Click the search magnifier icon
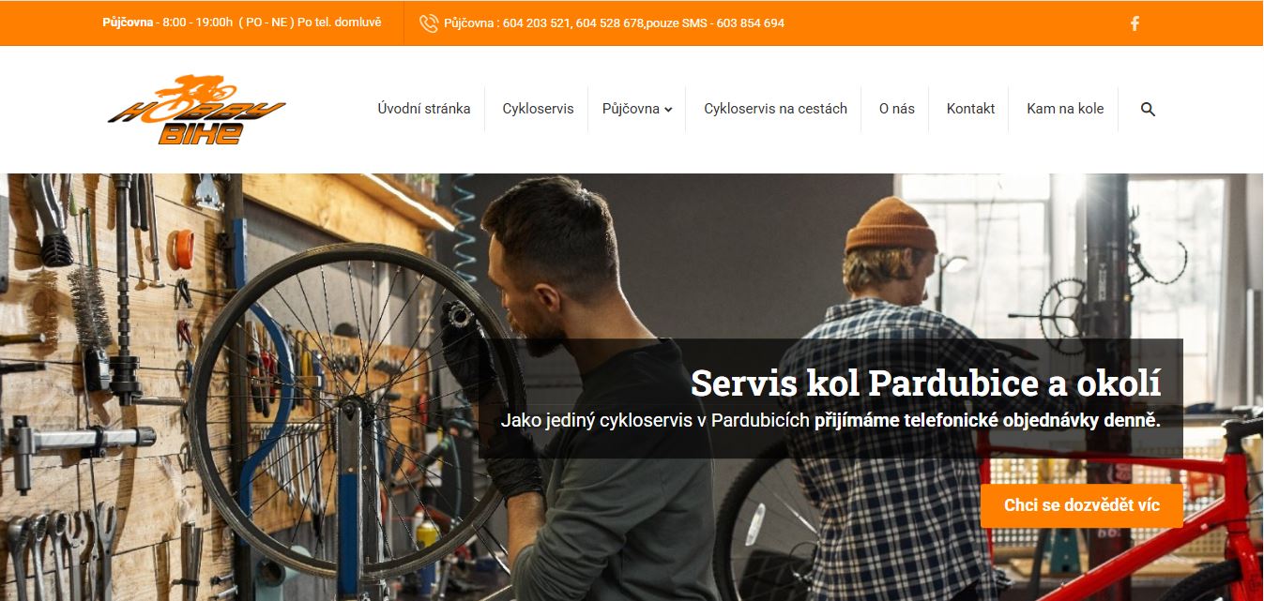 1148,109
